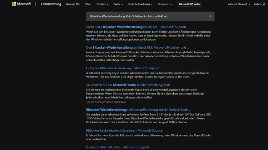Image resolution: width=268 pixels, height=150 pixels.
Task: Open BitLocker-Laufwerkverschlüsselung result link
Action: (125, 130)
